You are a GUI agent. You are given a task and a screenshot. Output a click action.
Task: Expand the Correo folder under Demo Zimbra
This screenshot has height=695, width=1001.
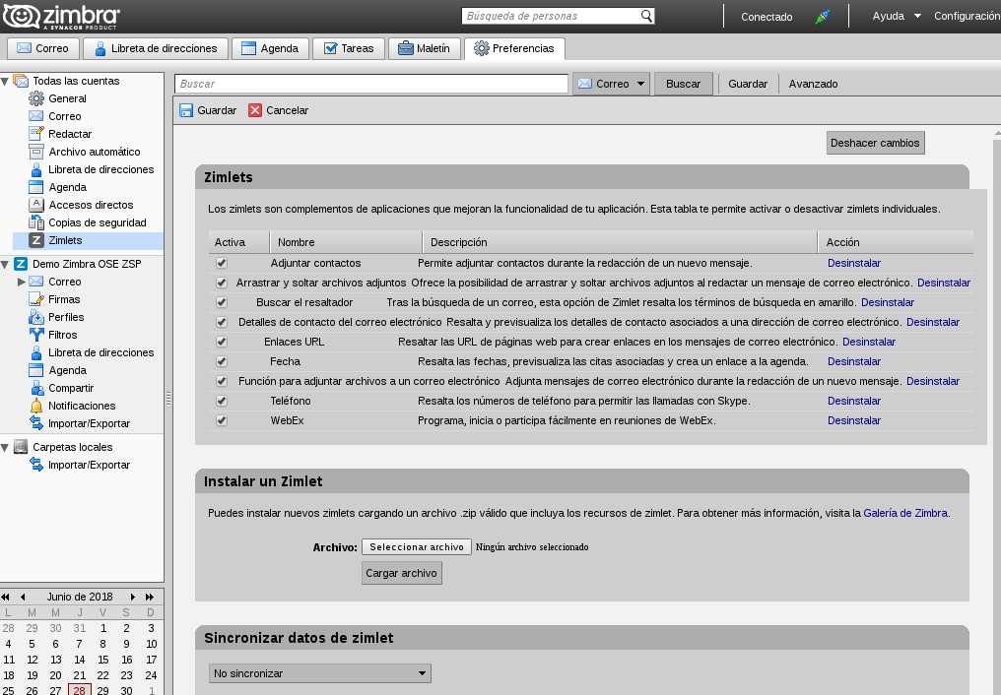pyautogui.click(x=21, y=282)
